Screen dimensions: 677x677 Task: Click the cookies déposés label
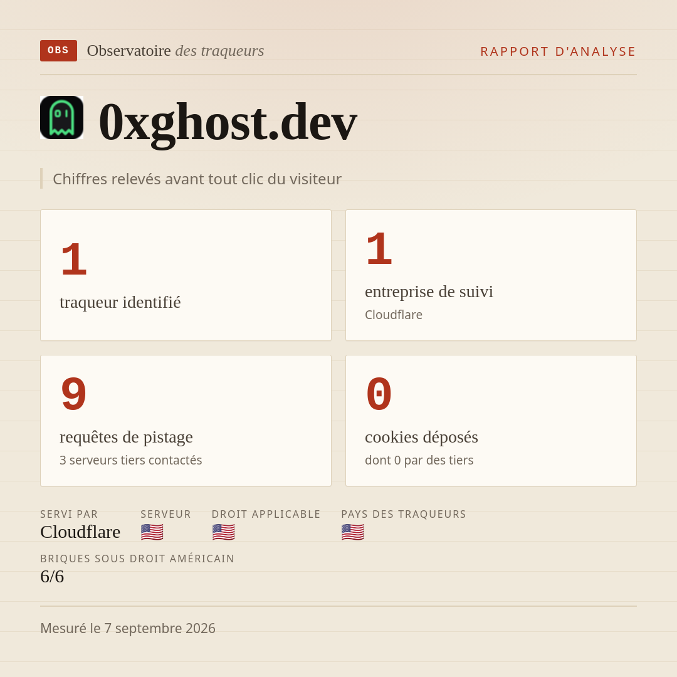click(421, 437)
